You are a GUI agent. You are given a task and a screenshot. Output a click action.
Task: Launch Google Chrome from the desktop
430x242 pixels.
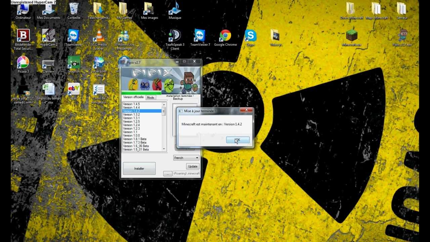tap(225, 38)
